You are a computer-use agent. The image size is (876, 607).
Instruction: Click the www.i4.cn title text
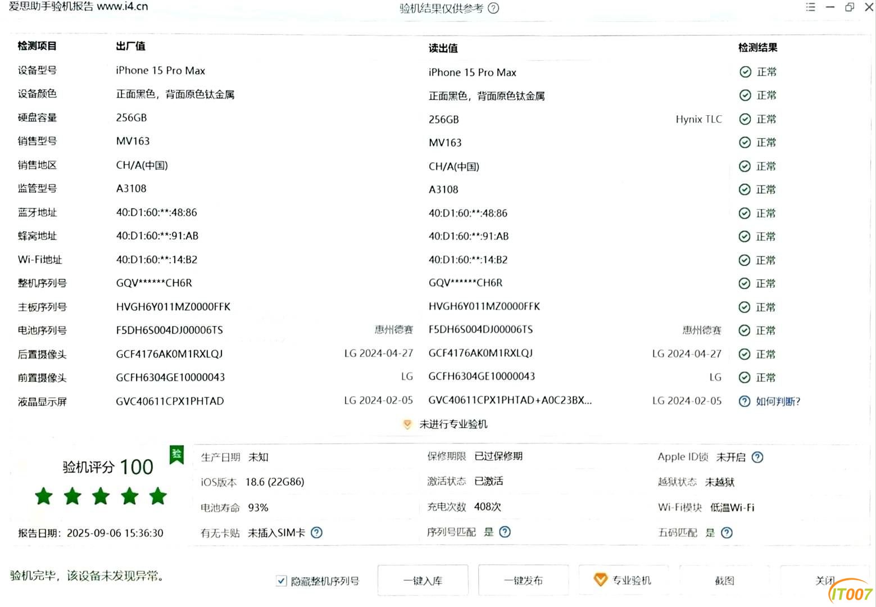[x=122, y=7]
